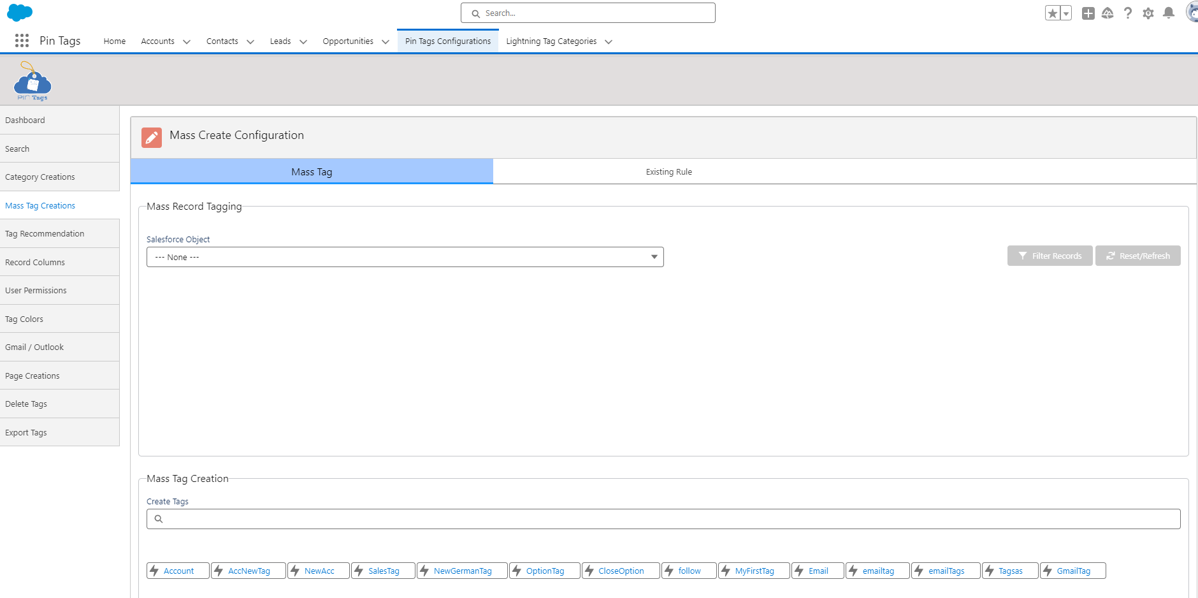Screen dimensions: 1198x598
Task: Open Trailhead guidance icon
Action: point(1108,13)
